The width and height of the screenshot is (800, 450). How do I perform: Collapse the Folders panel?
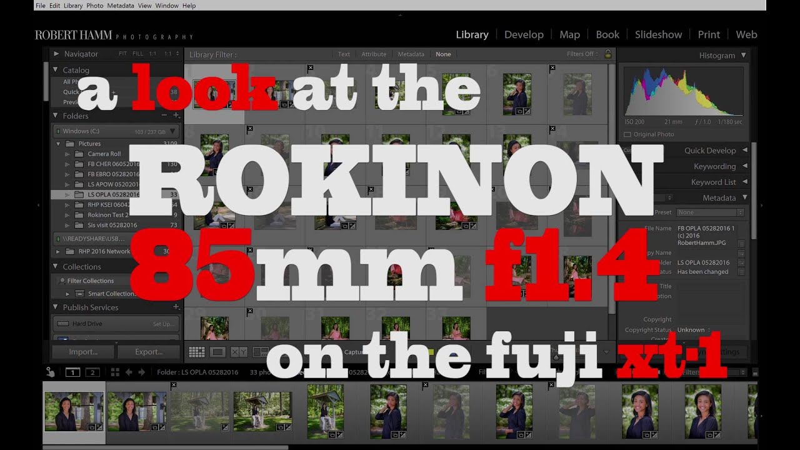coord(56,116)
